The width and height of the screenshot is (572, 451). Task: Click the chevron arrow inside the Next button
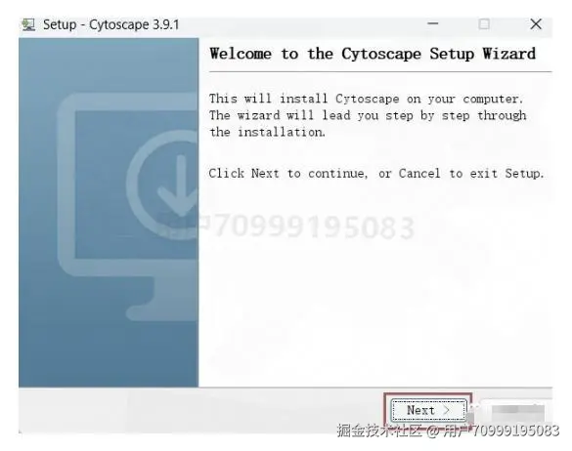pyautogui.click(x=446, y=411)
